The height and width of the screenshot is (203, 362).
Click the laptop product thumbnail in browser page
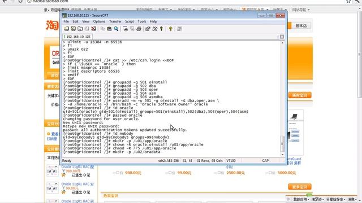coord(294,116)
